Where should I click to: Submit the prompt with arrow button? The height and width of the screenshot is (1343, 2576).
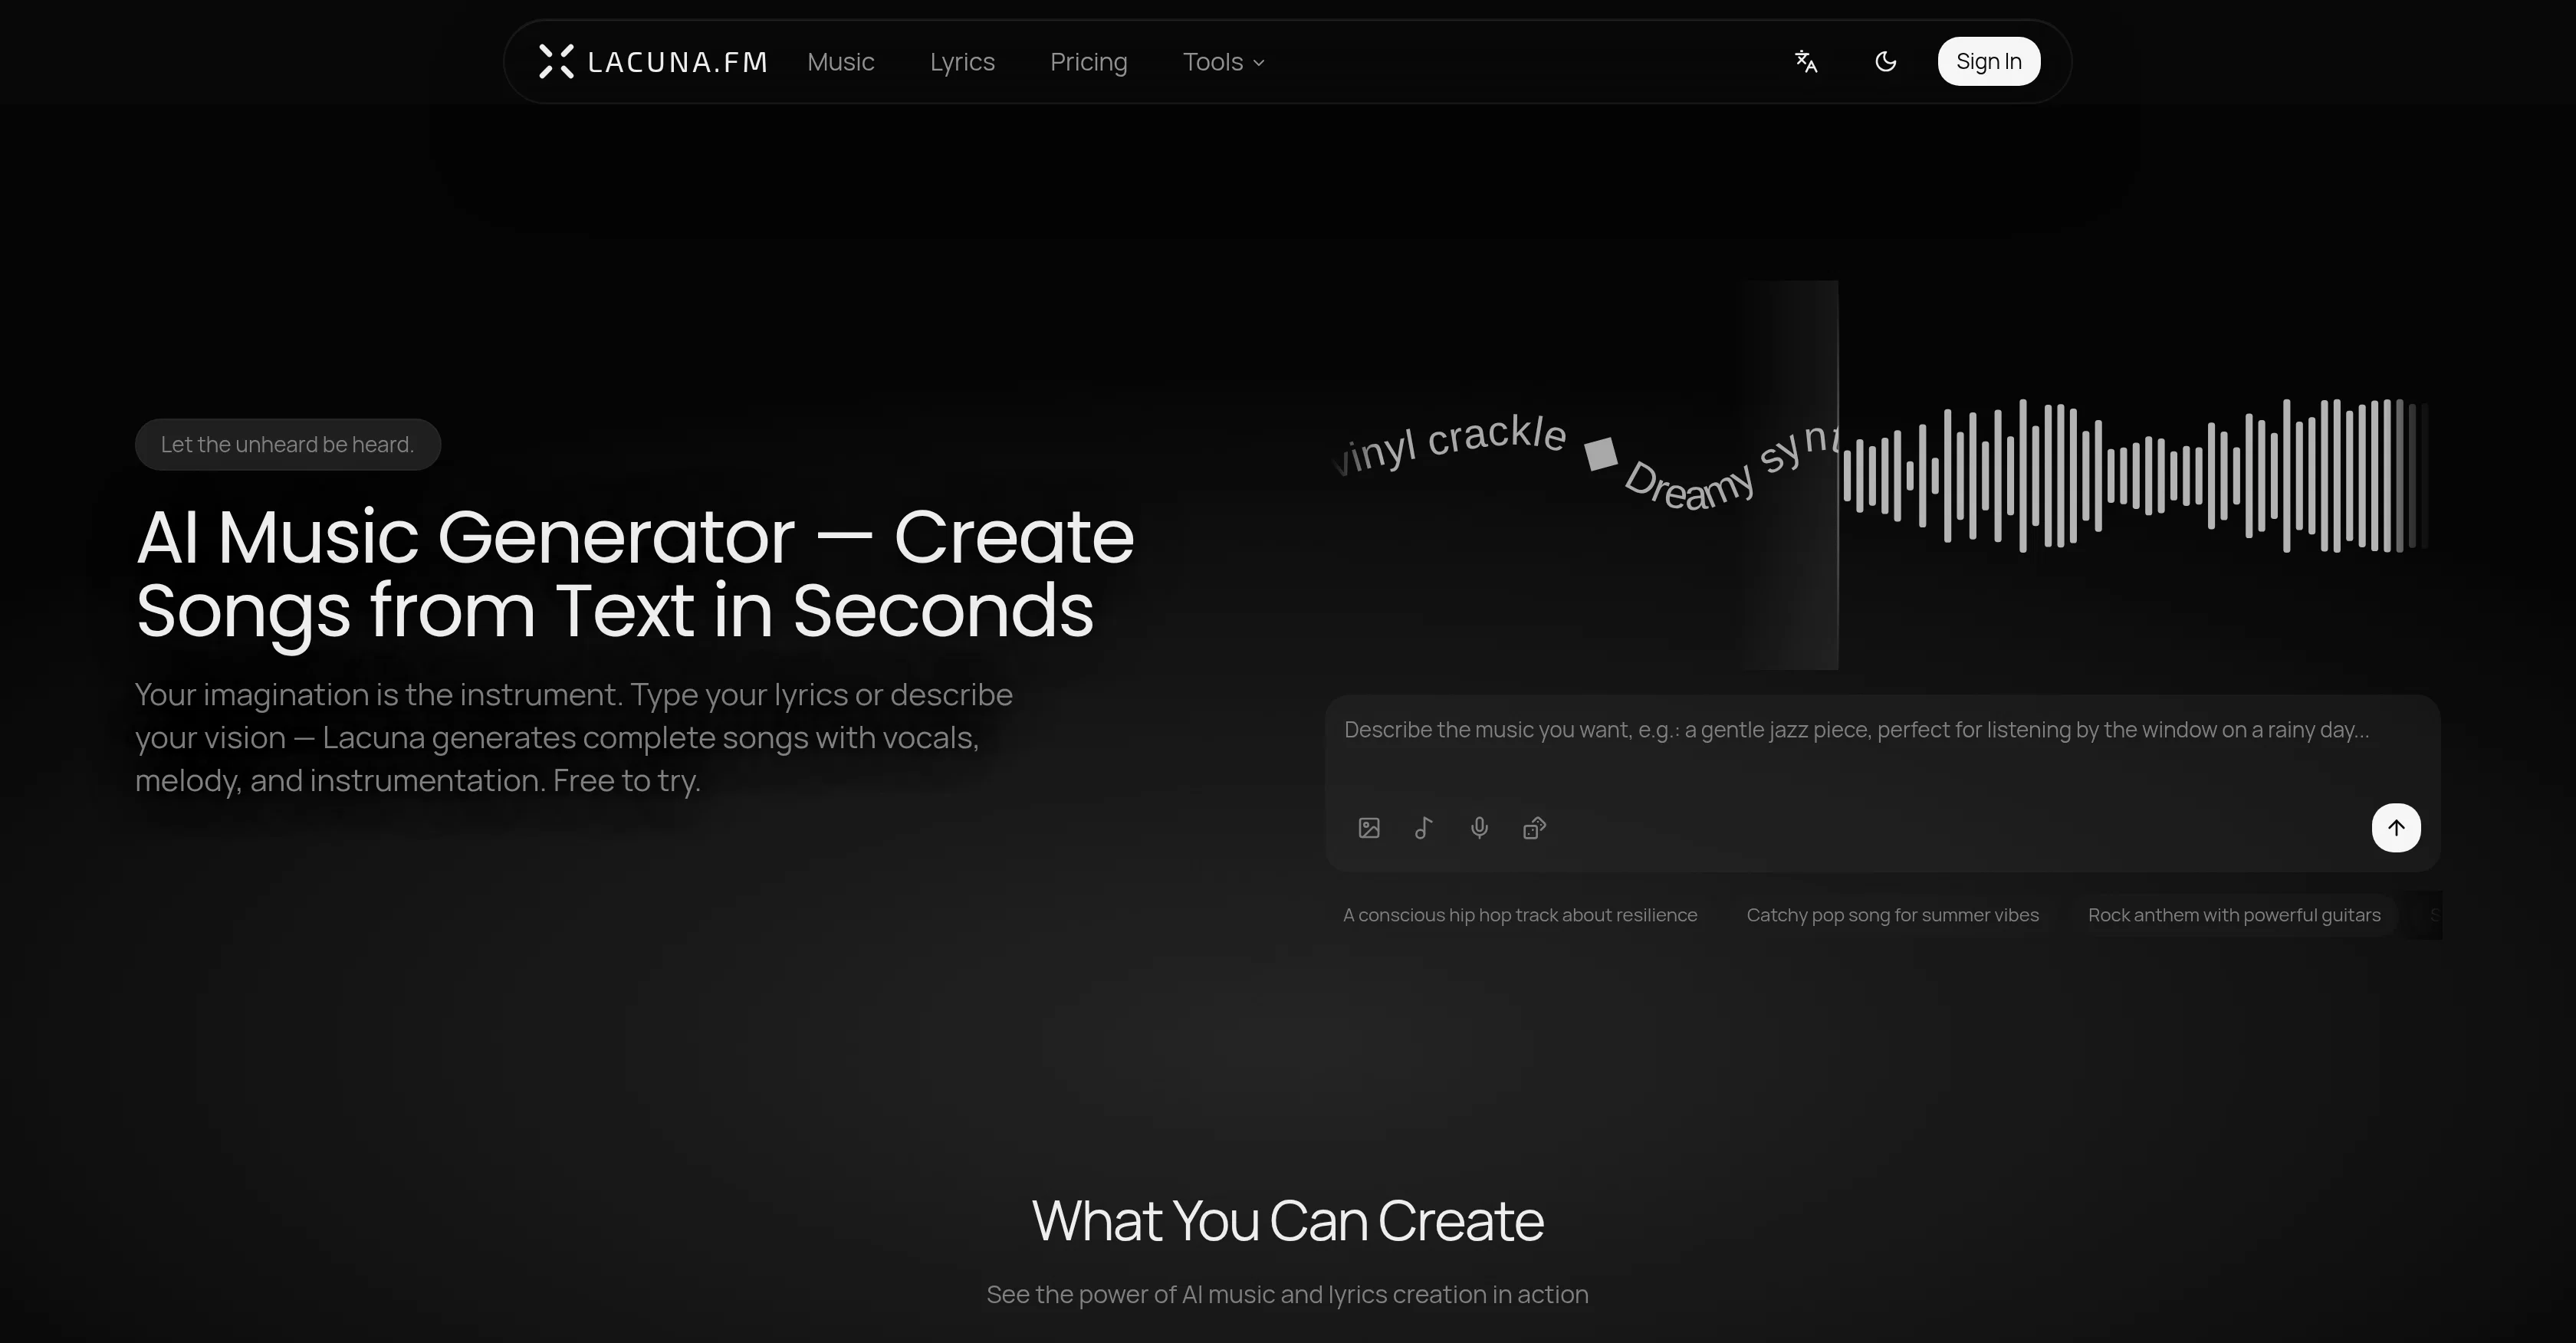pos(2396,828)
